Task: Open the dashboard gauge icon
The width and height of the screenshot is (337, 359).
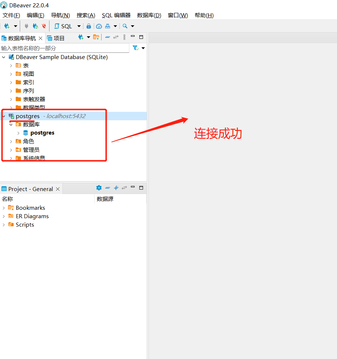Action: point(99,26)
